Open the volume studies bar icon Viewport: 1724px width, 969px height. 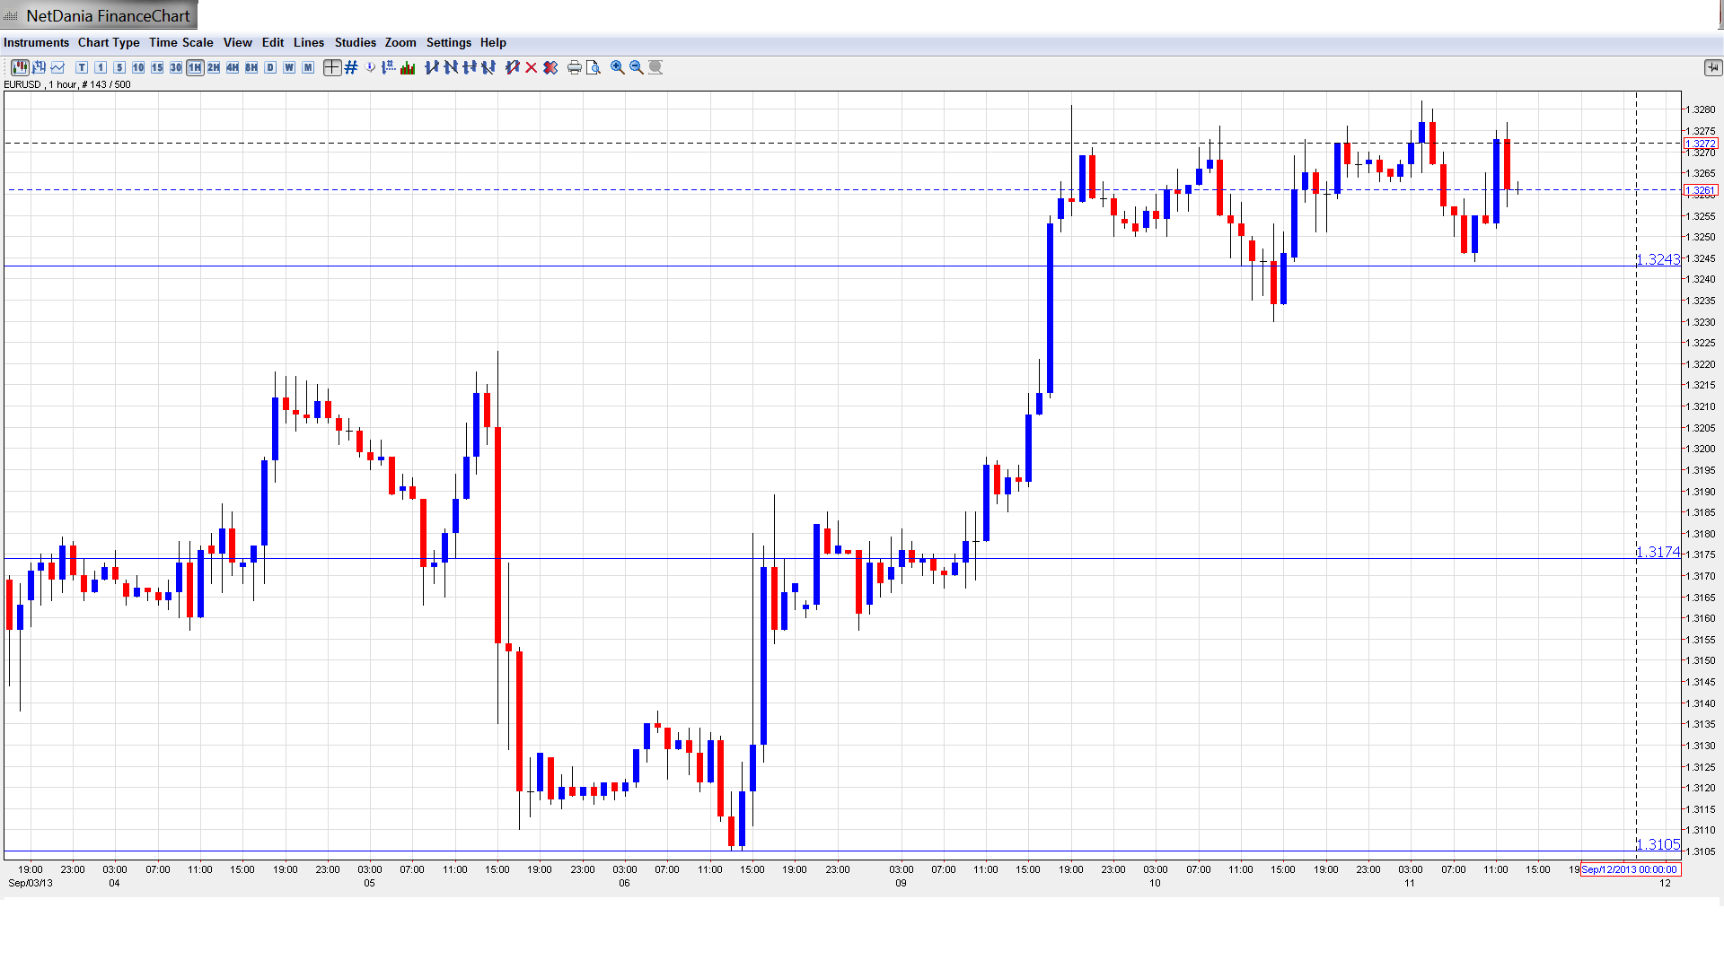coord(408,67)
